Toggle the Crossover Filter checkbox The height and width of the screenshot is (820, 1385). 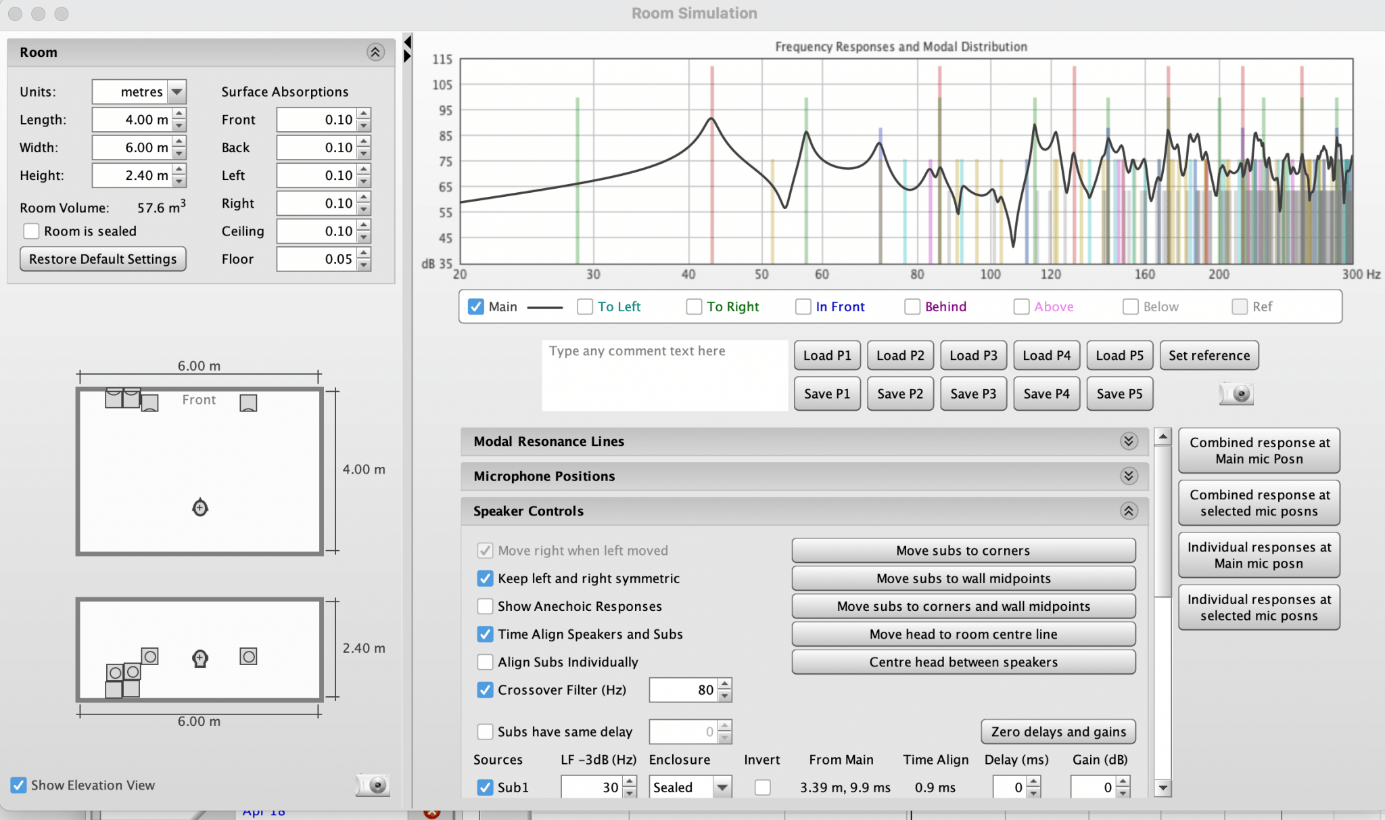(x=485, y=690)
